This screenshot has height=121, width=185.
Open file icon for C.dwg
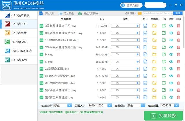tap(145, 61)
